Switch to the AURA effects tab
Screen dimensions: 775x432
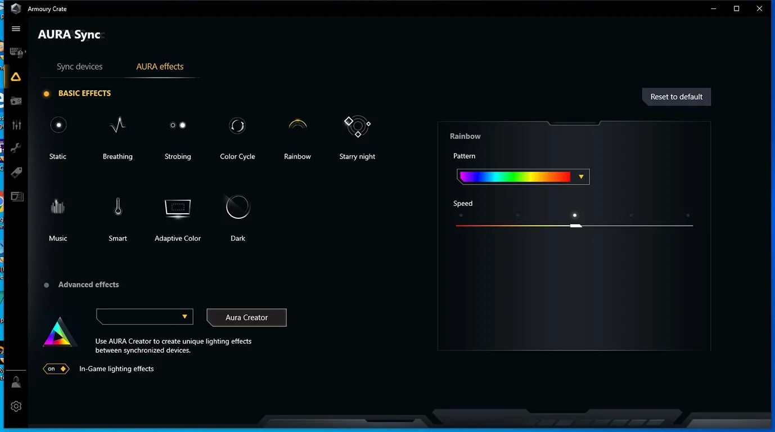click(160, 66)
